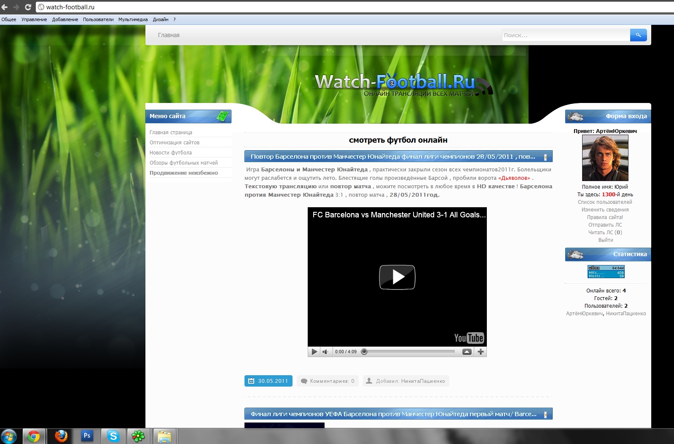Click the ? help menu
The image size is (674, 444).
coord(175,19)
